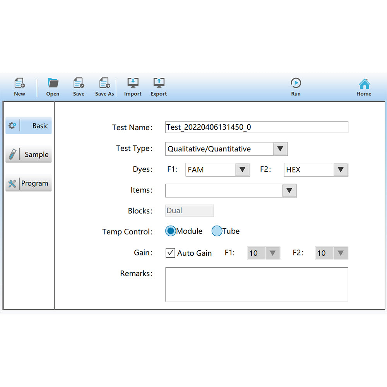Start the test with the Run icon
Viewport: 387px width, 387px height.
click(x=296, y=86)
